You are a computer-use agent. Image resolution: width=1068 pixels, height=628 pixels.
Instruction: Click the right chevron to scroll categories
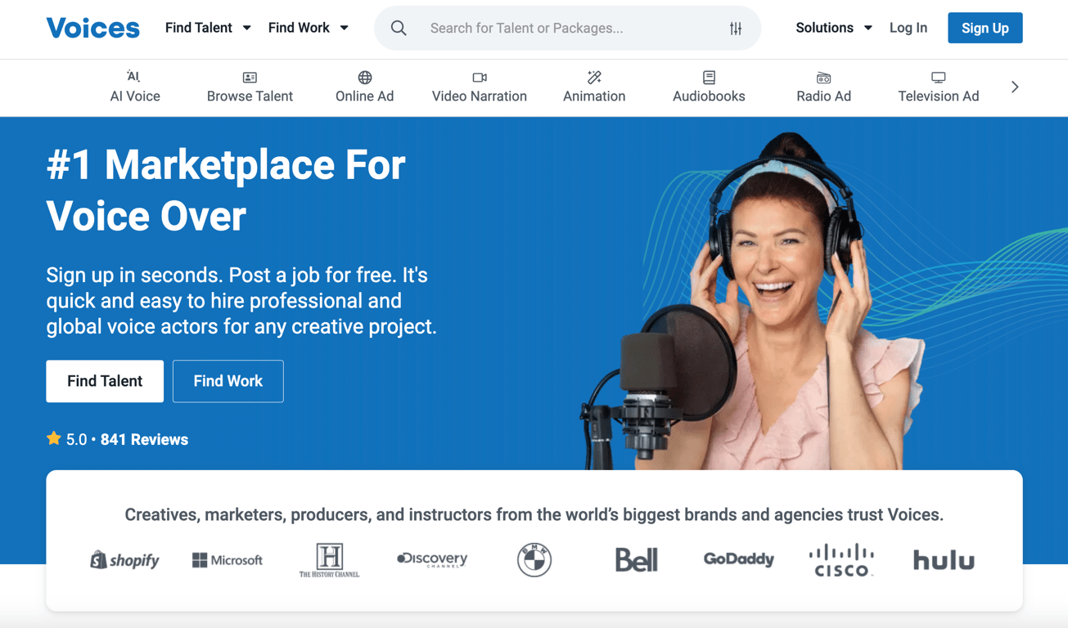click(x=1015, y=85)
